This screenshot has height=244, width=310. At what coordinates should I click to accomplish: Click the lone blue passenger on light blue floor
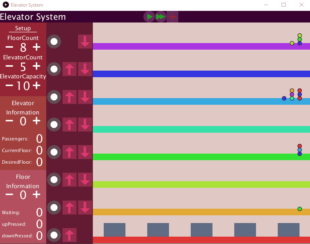point(284,98)
